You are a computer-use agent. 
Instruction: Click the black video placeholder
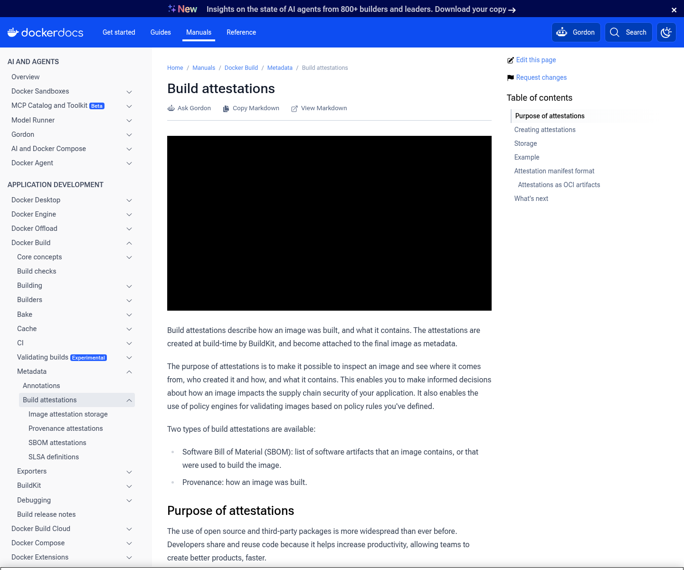pos(329,223)
